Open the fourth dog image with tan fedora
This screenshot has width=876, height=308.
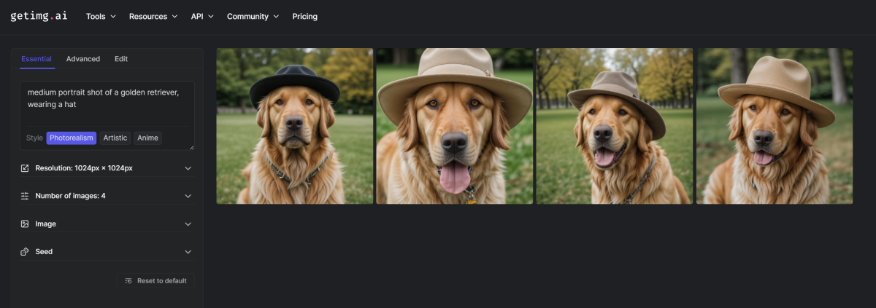pyautogui.click(x=775, y=126)
